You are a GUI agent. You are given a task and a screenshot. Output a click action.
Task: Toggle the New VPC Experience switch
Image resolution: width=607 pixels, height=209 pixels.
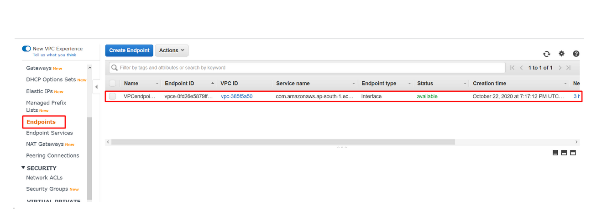click(26, 49)
